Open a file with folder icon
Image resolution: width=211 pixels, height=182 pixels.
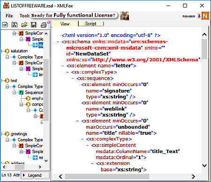(x=24, y=25)
